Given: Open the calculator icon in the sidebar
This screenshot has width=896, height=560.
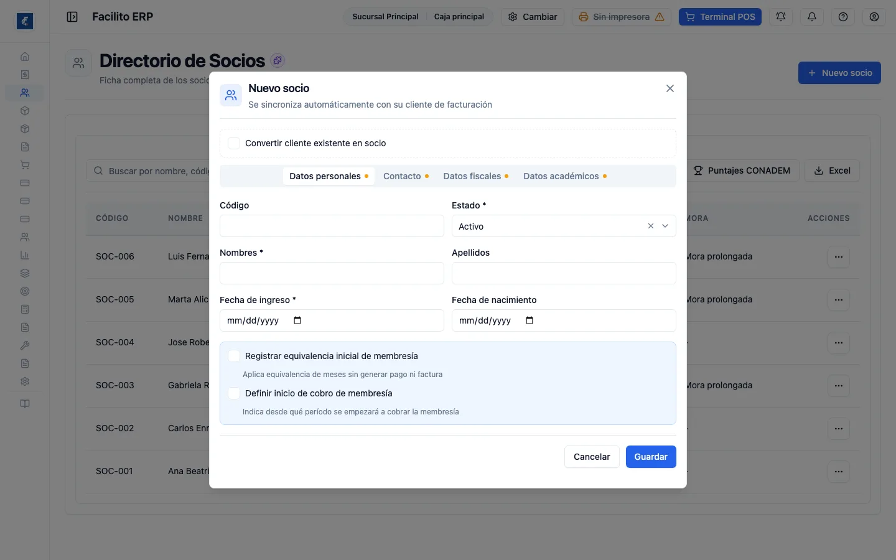Looking at the screenshot, I should (25, 309).
